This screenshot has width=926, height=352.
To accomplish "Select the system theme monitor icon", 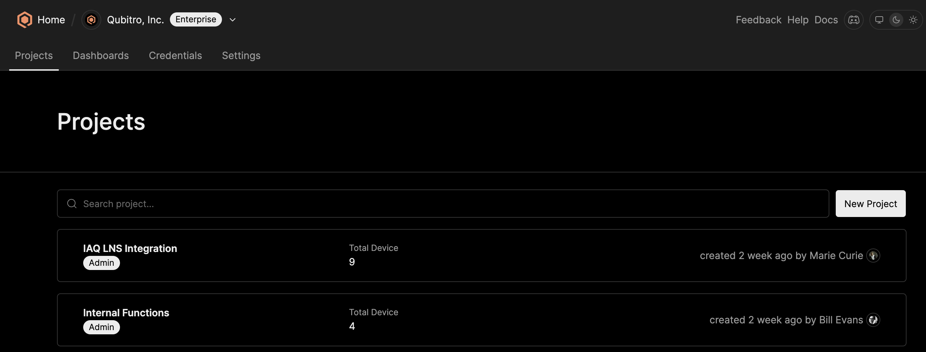I will pos(879,20).
